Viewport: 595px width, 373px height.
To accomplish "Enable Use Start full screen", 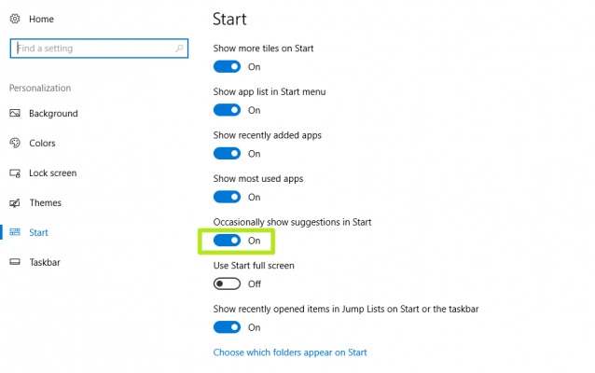I will pyautogui.click(x=227, y=283).
